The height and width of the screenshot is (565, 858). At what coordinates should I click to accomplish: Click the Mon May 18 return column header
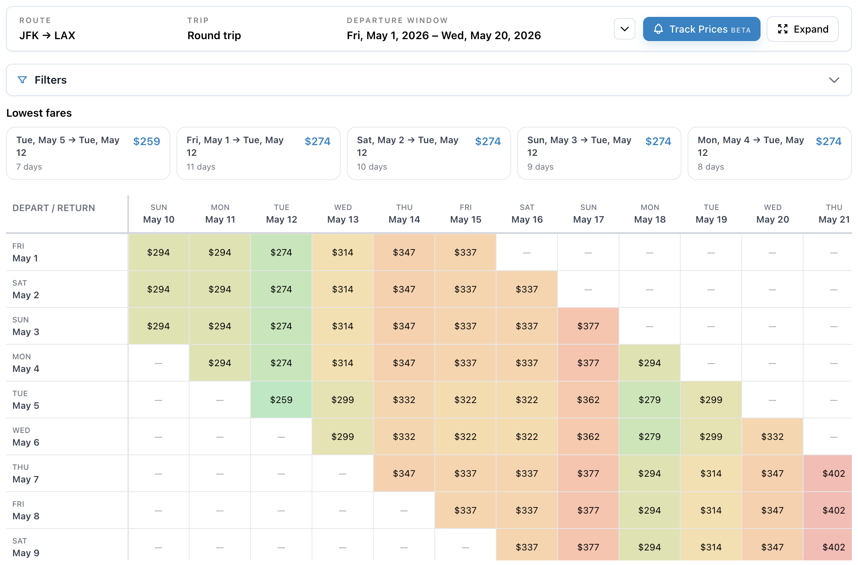[x=650, y=214]
